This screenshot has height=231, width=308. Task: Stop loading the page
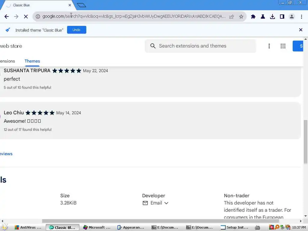[26, 17]
